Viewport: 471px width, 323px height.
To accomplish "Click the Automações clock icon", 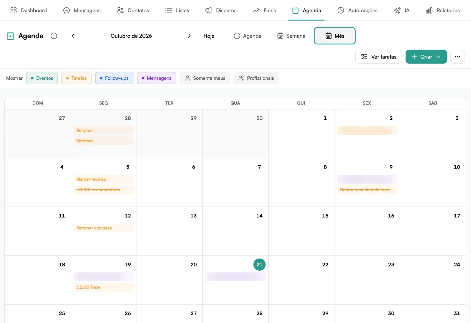I will click(x=341, y=10).
